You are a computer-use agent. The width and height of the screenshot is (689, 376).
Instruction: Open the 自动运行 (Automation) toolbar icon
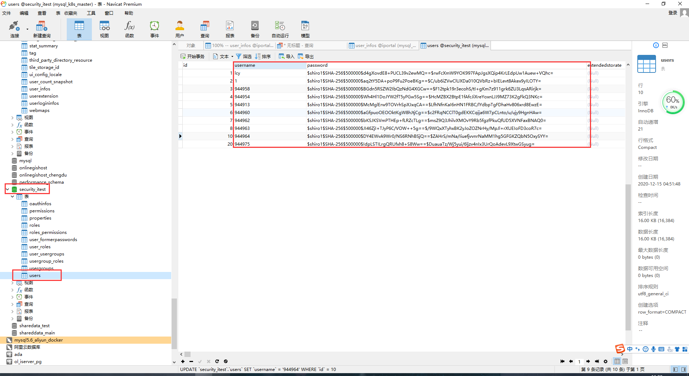(x=280, y=29)
